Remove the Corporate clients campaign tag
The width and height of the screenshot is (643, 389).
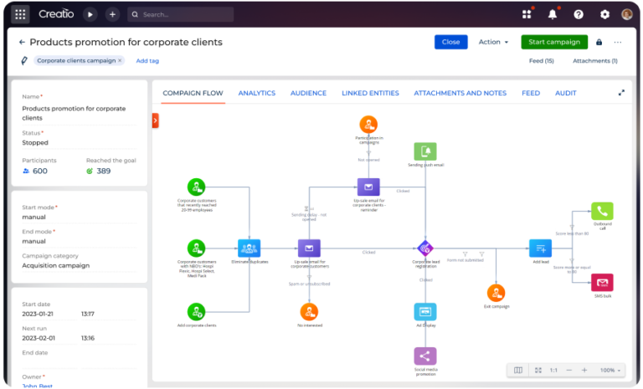pos(120,61)
